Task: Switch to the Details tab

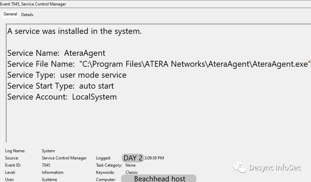Action: coord(27,15)
